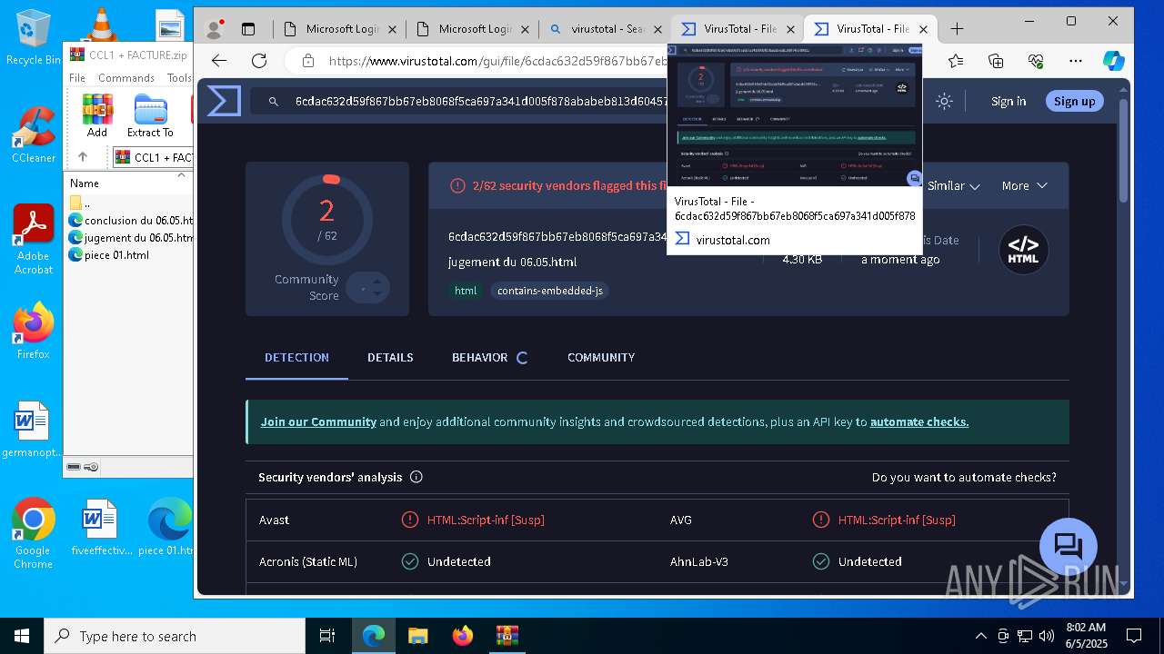Screen dimensions: 1164x654
Task: Open germanopt Word document on desktop
Action: (x=32, y=430)
